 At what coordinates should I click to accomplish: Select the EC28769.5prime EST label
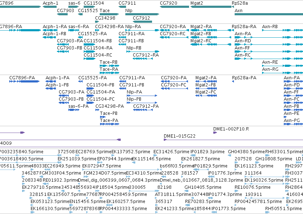(x=93, y=152)
